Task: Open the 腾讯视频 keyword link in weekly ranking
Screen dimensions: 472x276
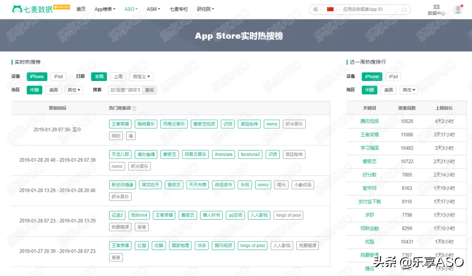Action: [x=370, y=121]
